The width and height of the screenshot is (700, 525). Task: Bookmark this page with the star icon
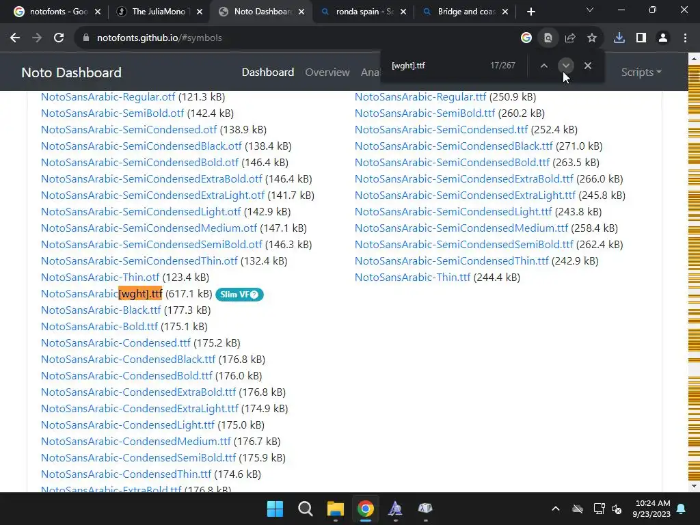592,38
